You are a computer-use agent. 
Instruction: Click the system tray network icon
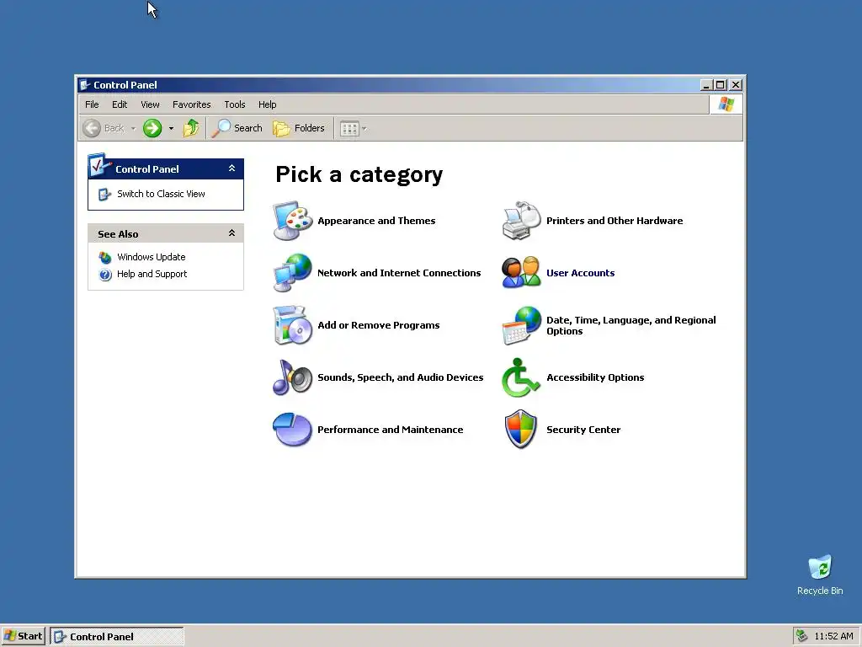tap(801, 636)
